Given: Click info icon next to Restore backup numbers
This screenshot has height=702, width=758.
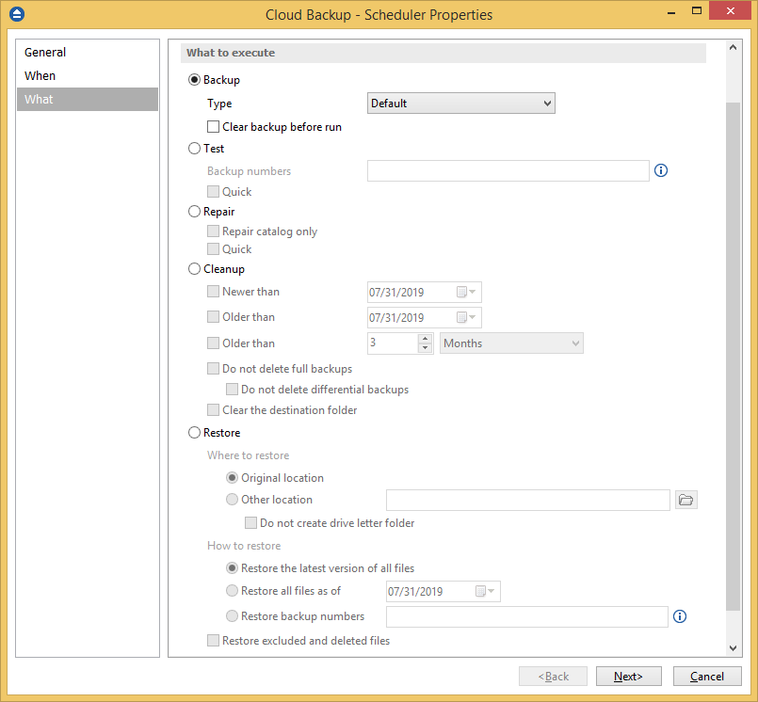Looking at the screenshot, I should click(679, 616).
